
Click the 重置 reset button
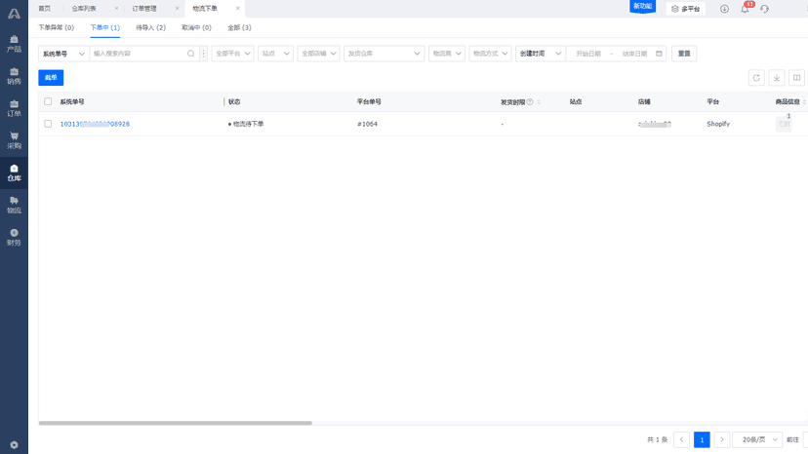pyautogui.click(x=684, y=54)
